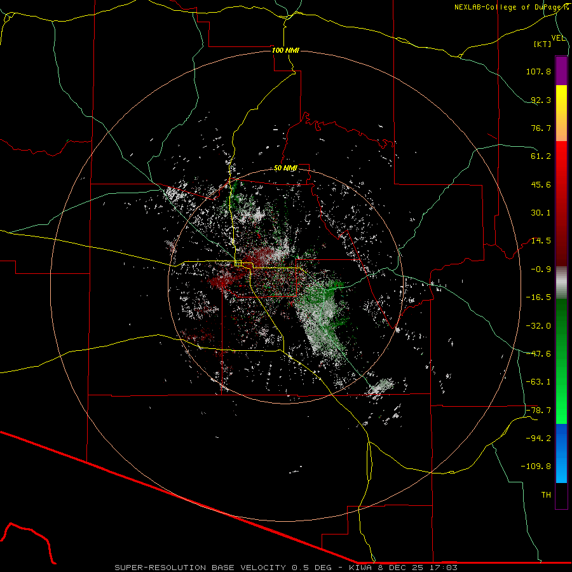Click the TH label on the scale

(546, 495)
